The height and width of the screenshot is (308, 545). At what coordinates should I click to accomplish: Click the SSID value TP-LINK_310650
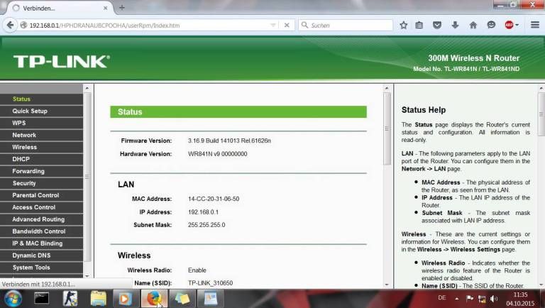point(210,283)
